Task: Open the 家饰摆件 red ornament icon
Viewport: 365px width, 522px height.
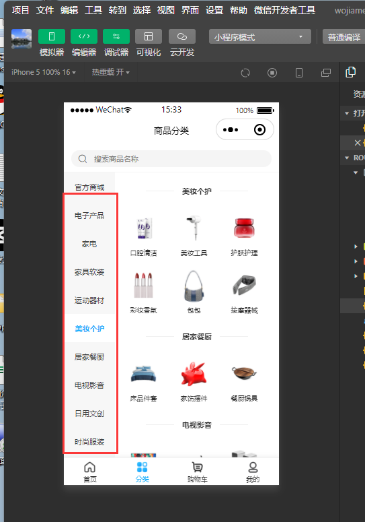Action: coord(194,374)
